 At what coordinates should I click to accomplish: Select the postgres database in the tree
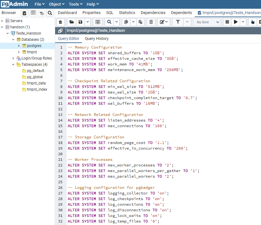pyautogui.click(x=34, y=46)
